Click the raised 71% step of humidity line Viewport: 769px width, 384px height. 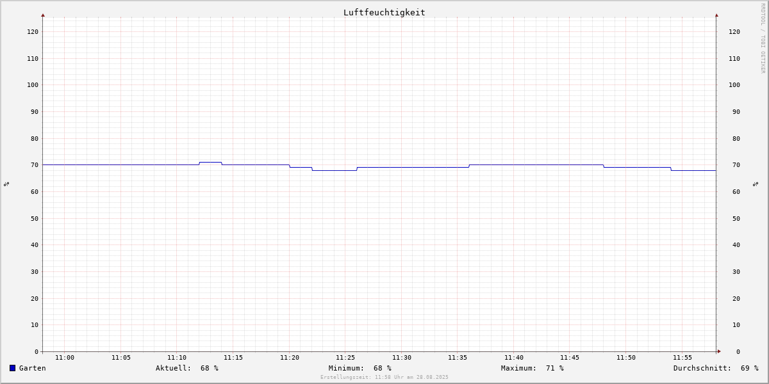211,162
